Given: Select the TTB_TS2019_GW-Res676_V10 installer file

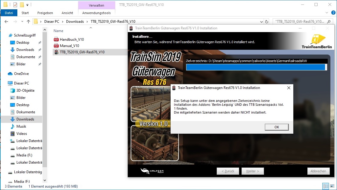Looking at the screenshot, I should [82, 52].
